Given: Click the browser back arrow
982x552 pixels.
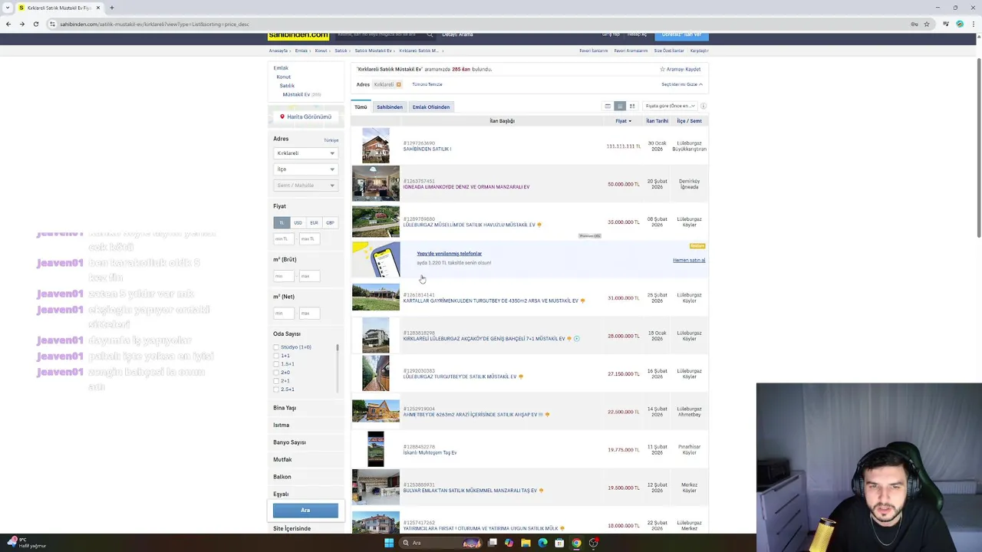Looking at the screenshot, I should 8,24.
